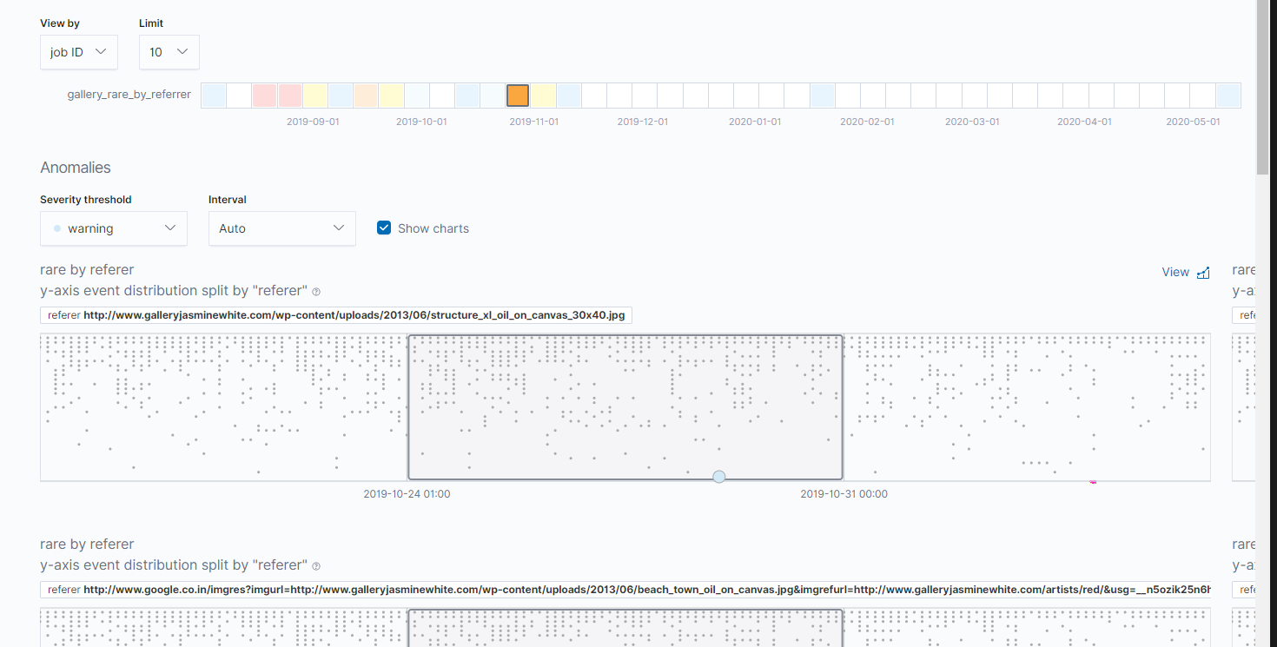
Task: Click the 2020-03-01 swimlane date label
Action: (x=972, y=122)
